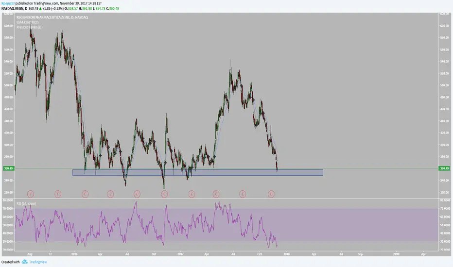
Task: Click the rightmost earnings E marker
Action: pyautogui.click(x=271, y=194)
